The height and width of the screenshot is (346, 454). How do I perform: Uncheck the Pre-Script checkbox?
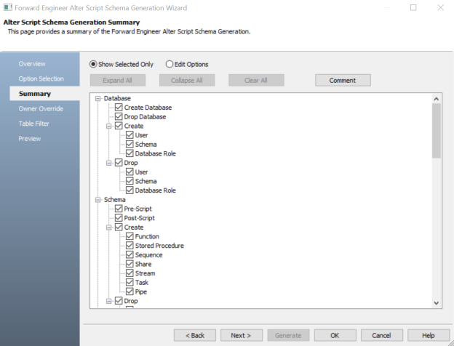[119, 209]
